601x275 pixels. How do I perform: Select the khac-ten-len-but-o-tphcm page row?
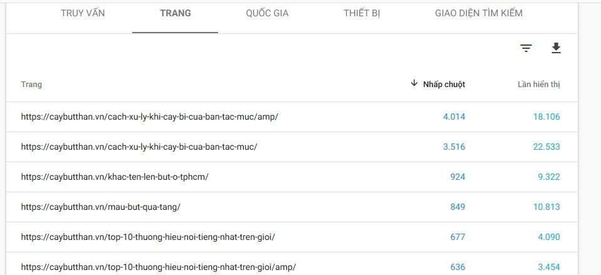[115, 177]
